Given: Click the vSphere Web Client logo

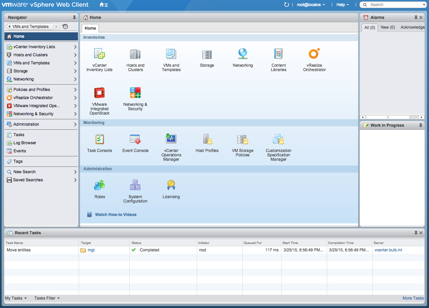Looking at the screenshot, I should 45,5.
